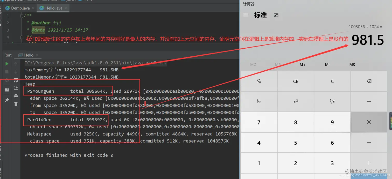Click calculator digit 7
Viewport: 392px width, 179px height.
point(259,122)
